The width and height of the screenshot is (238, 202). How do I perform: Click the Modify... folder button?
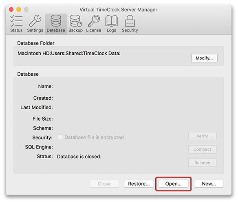pos(204,58)
